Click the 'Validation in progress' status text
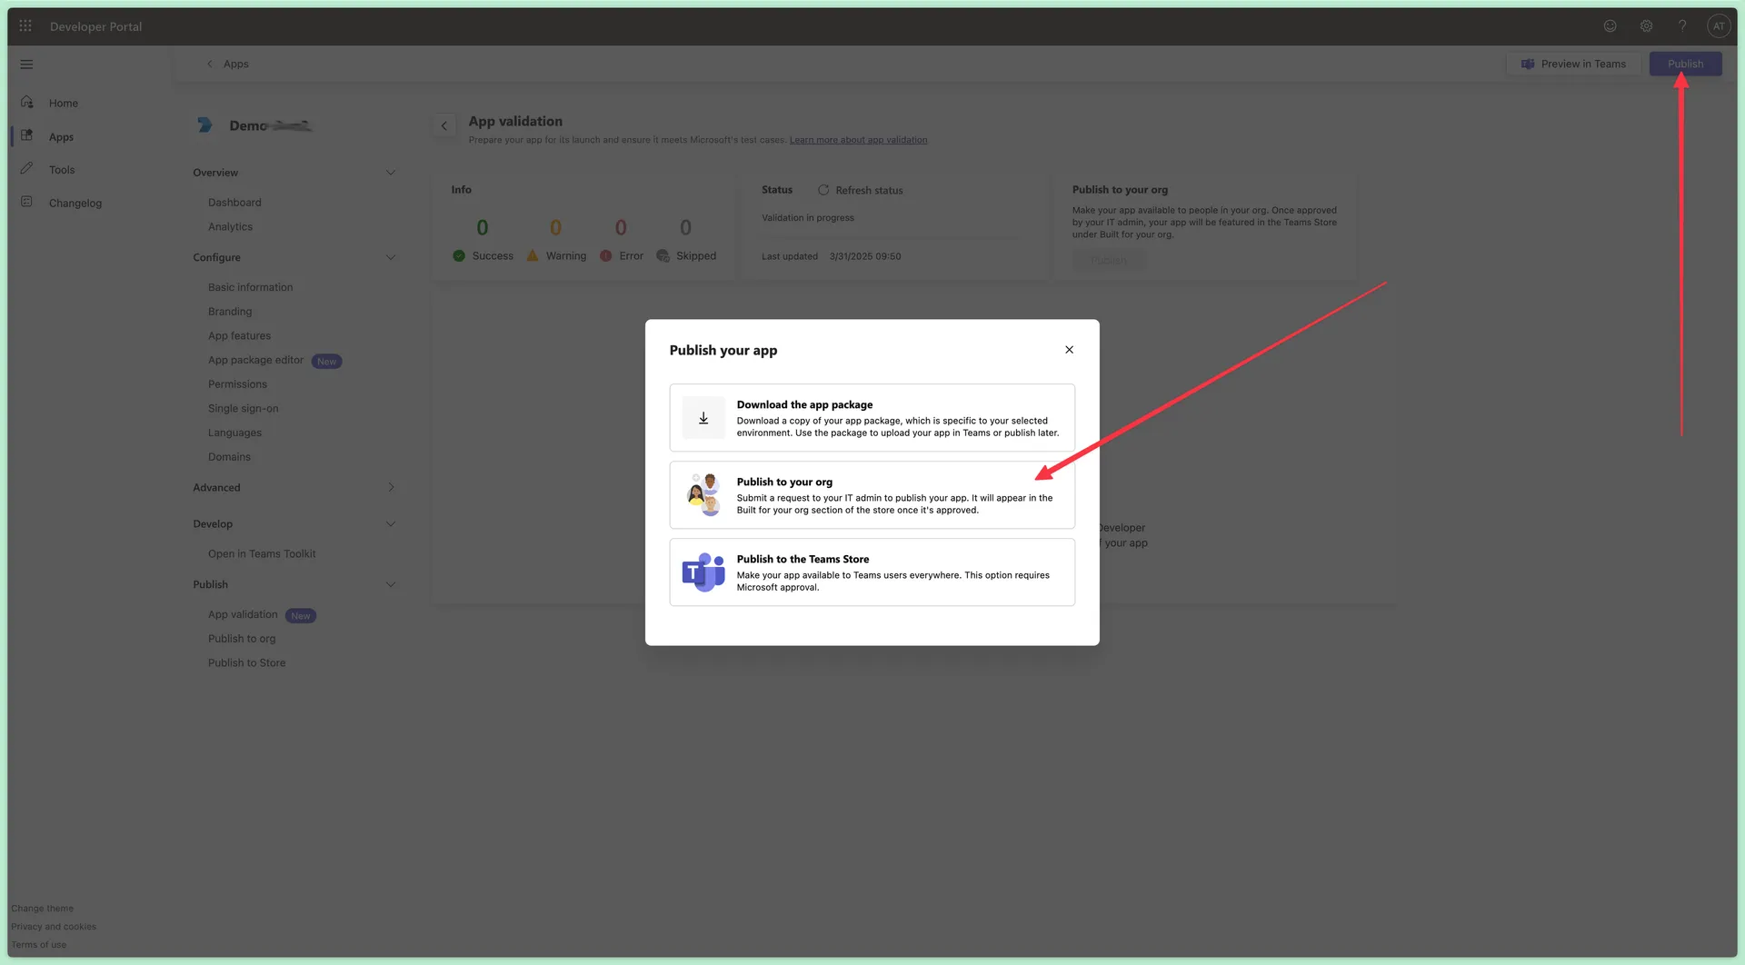 pyautogui.click(x=807, y=218)
